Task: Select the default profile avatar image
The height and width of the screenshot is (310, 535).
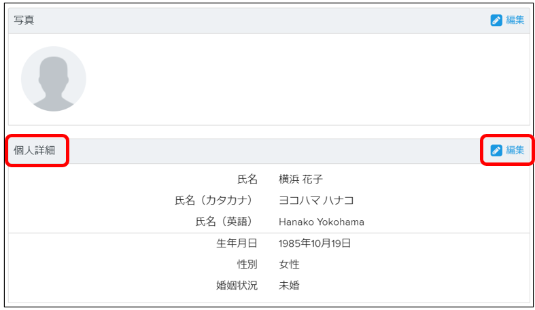Action: [54, 79]
